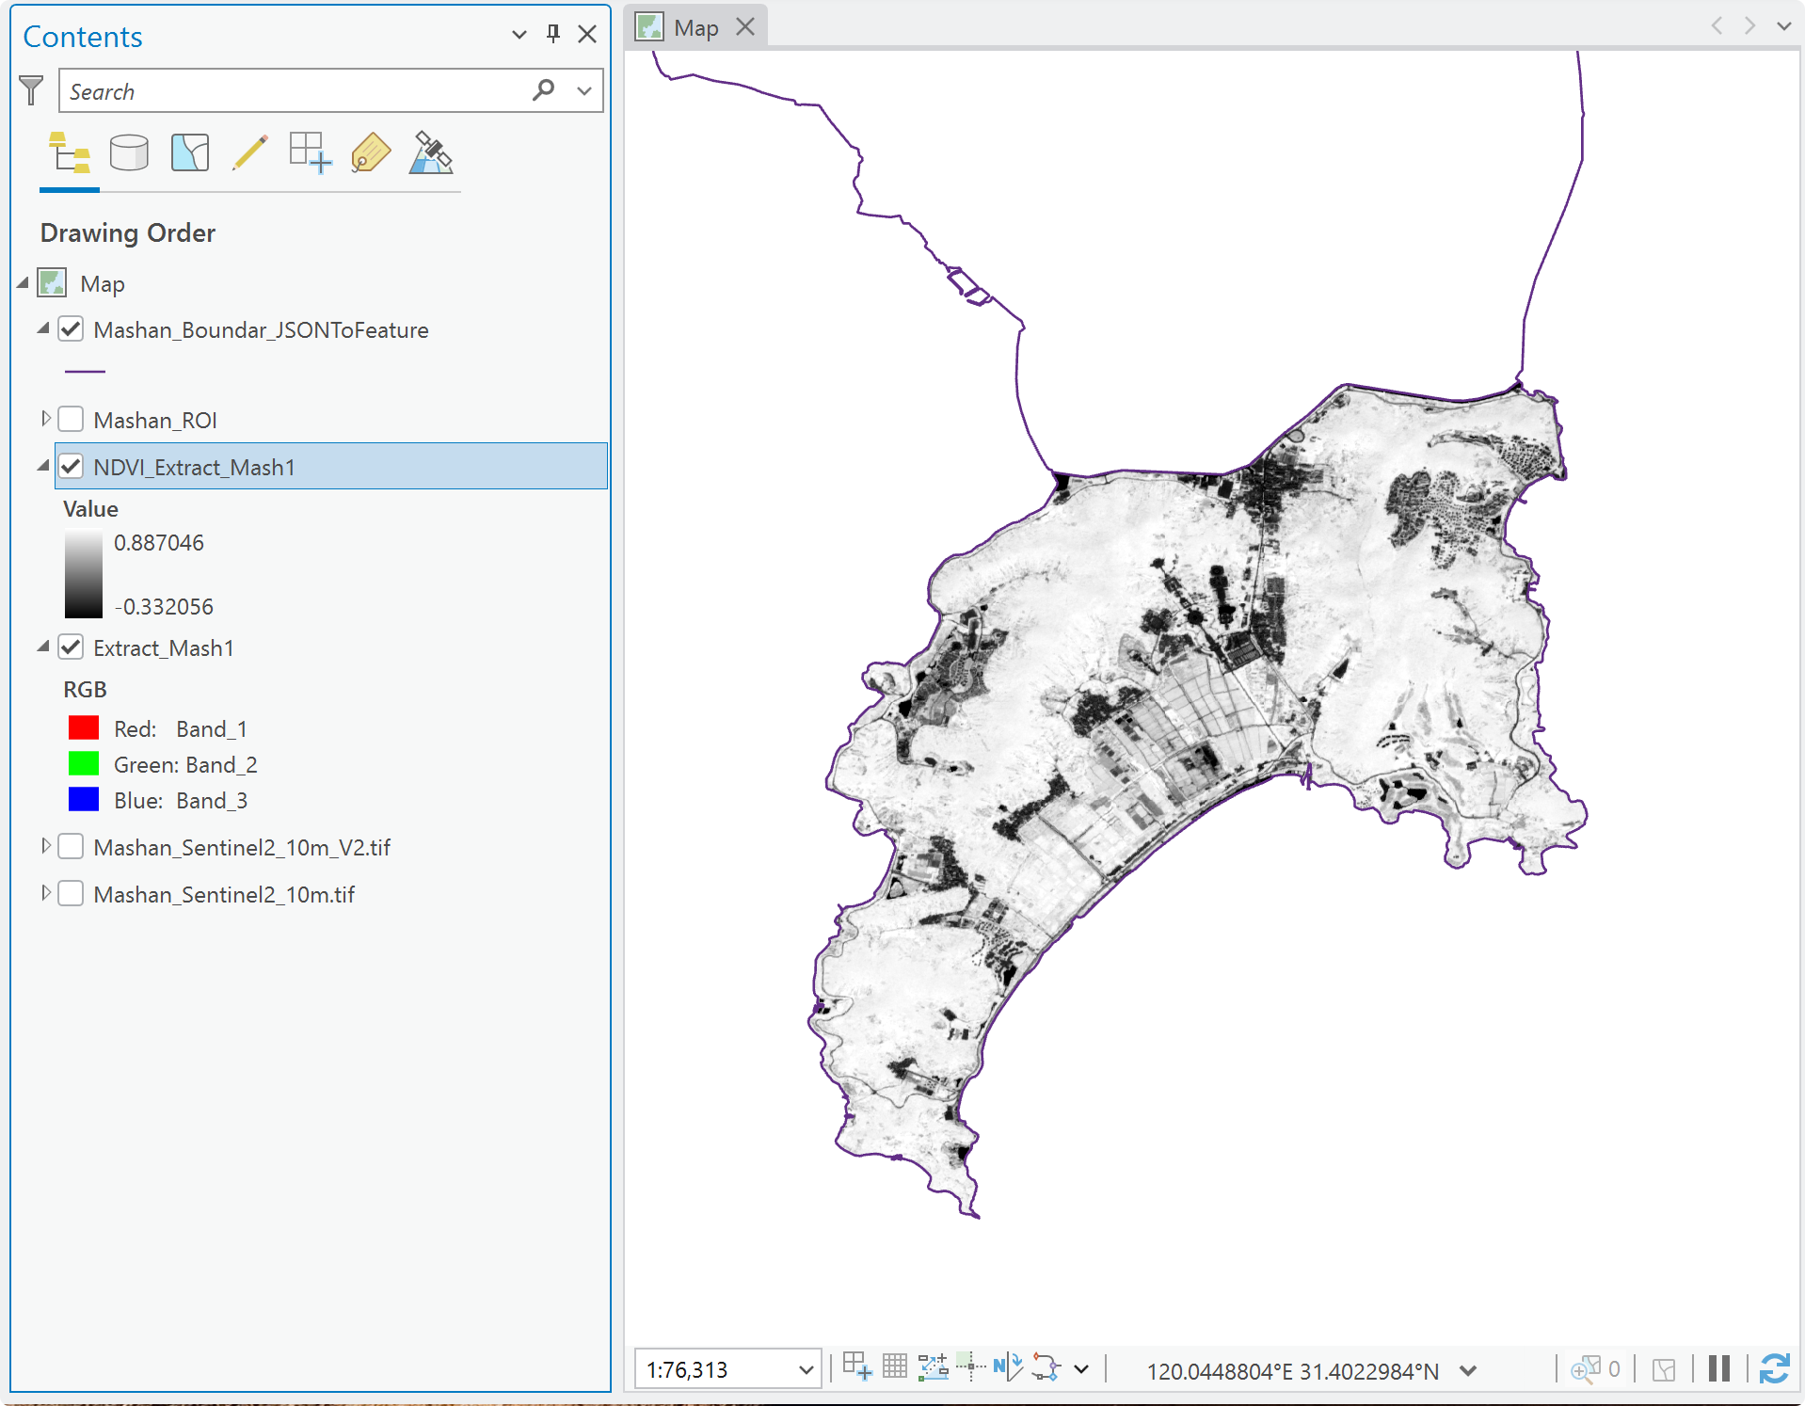Select the Mashan_Boundar_JSONToFeature layer name
1805x1406 pixels.
261,329
